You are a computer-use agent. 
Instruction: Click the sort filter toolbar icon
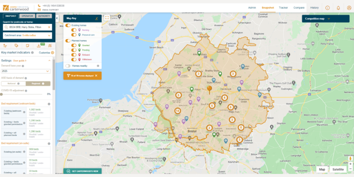click(5, 46)
